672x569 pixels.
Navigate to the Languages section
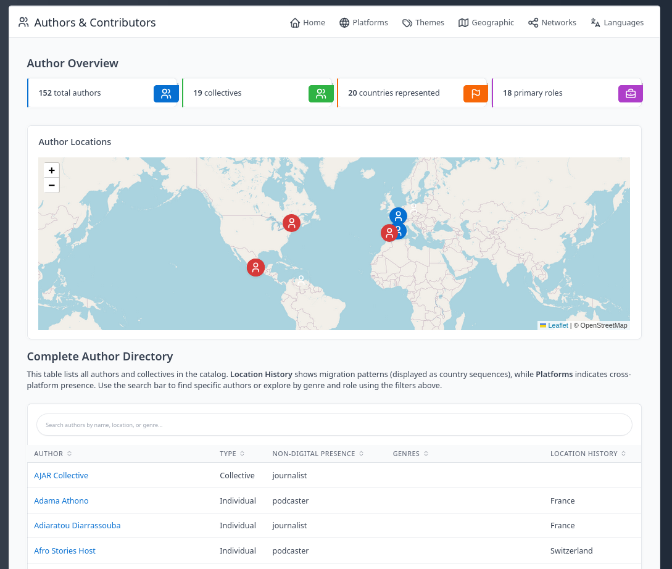click(617, 23)
